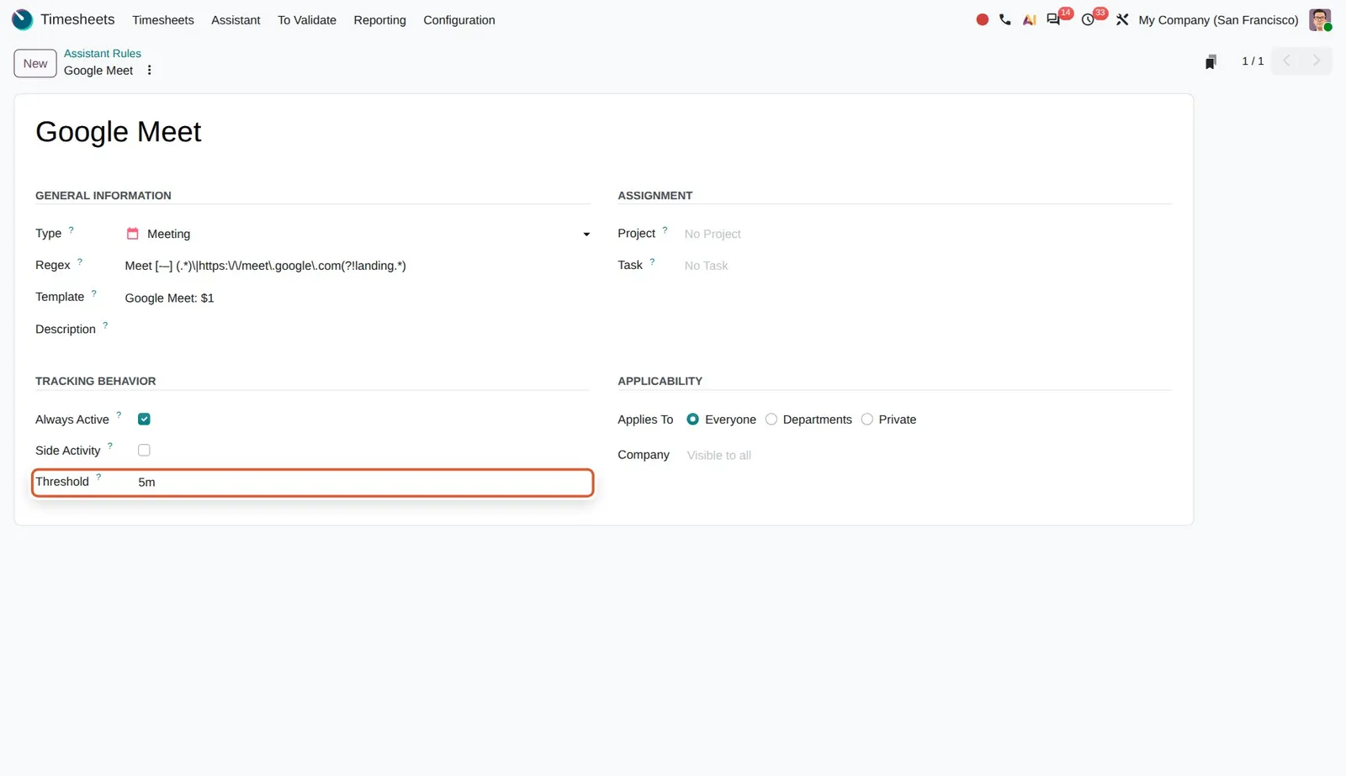This screenshot has width=1346, height=776.
Task: Open the My Company (San Francisco) switcher
Action: tap(1218, 20)
